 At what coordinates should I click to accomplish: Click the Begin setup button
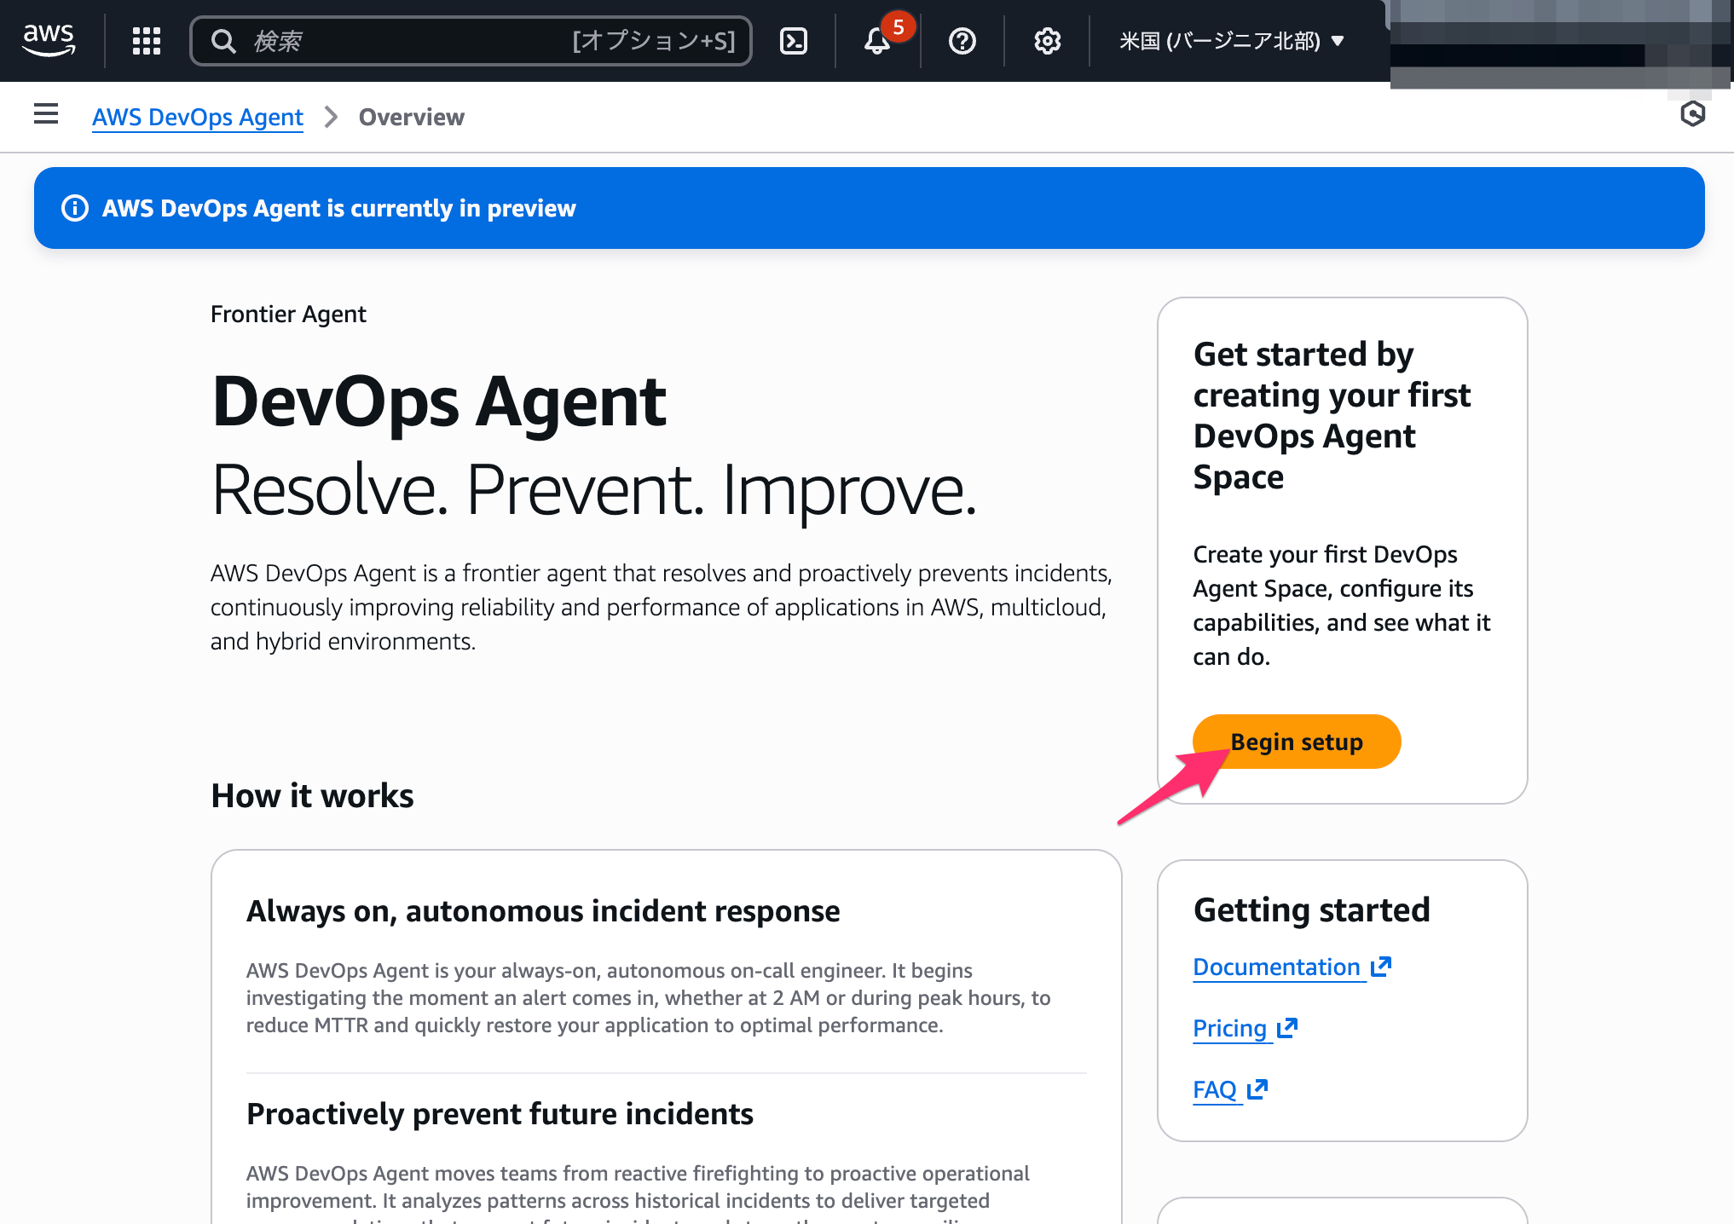1296,742
